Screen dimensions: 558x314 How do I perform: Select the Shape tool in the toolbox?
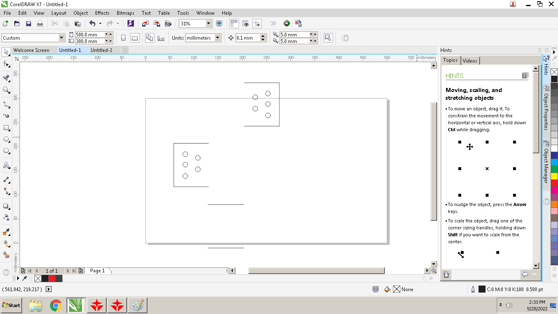coord(6,64)
